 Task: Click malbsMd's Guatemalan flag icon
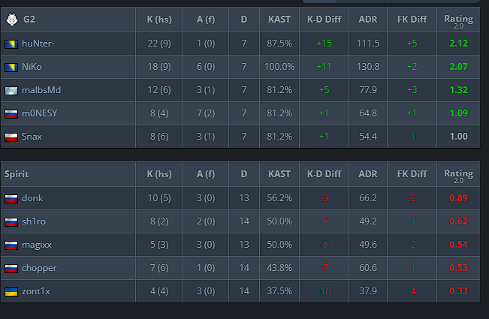pyautogui.click(x=11, y=91)
